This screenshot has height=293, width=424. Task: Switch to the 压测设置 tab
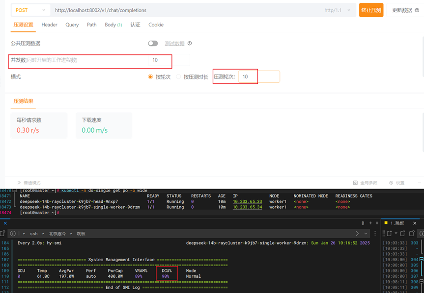(x=23, y=25)
